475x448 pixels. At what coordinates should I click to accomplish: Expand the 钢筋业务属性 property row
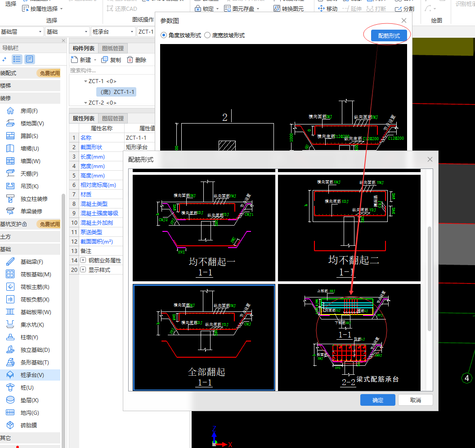coord(83,260)
